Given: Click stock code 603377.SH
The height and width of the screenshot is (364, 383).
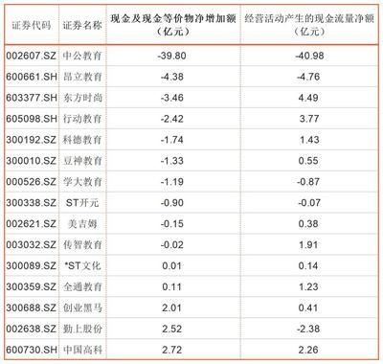Looking at the screenshot, I should tap(32, 98).
